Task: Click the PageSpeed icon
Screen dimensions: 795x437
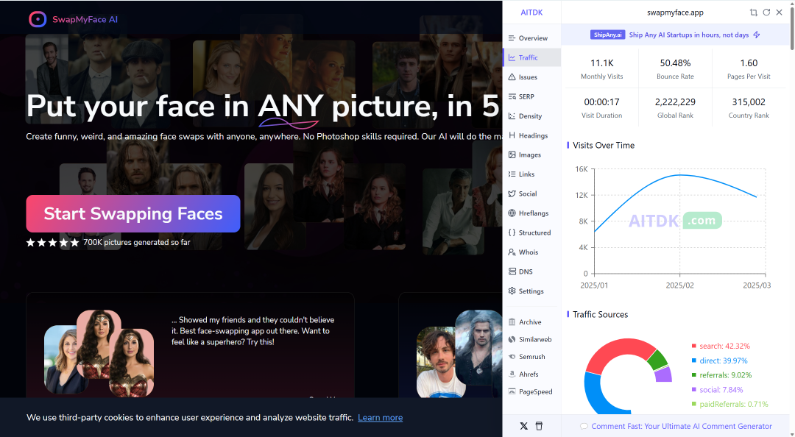Action: (512, 391)
